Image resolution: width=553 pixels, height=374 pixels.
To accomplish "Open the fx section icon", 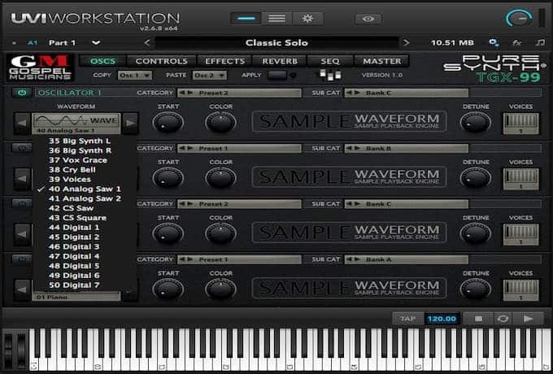I will 517,42.
